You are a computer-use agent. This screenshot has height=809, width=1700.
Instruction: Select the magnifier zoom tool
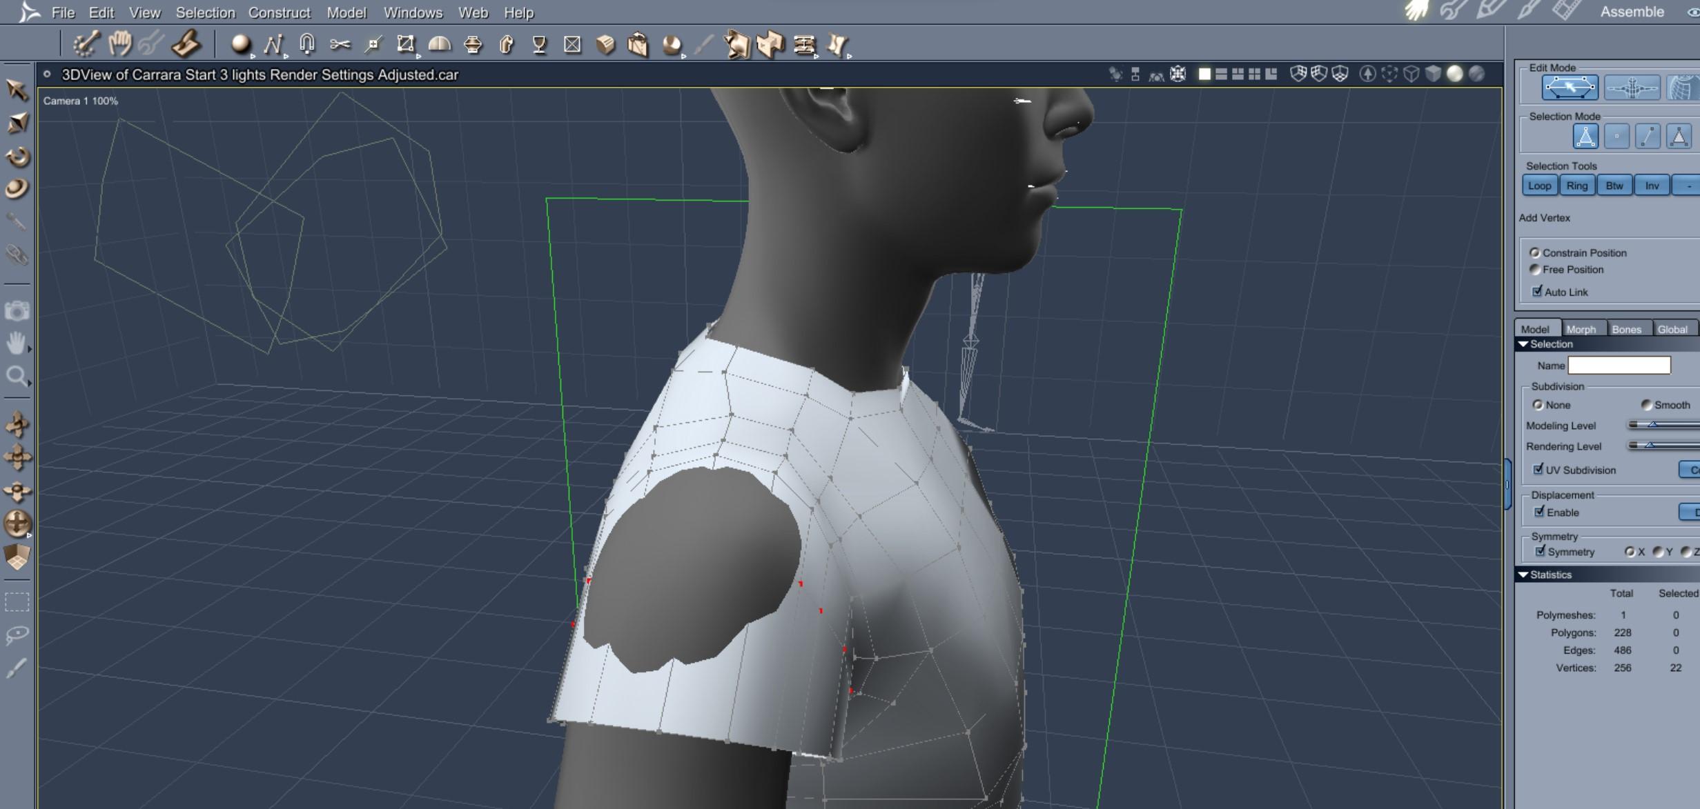pos(17,376)
